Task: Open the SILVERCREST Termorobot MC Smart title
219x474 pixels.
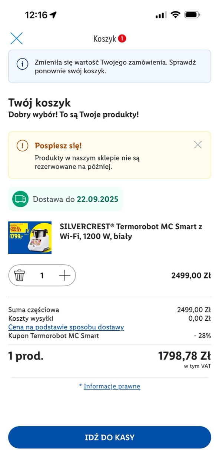Action: point(131,231)
